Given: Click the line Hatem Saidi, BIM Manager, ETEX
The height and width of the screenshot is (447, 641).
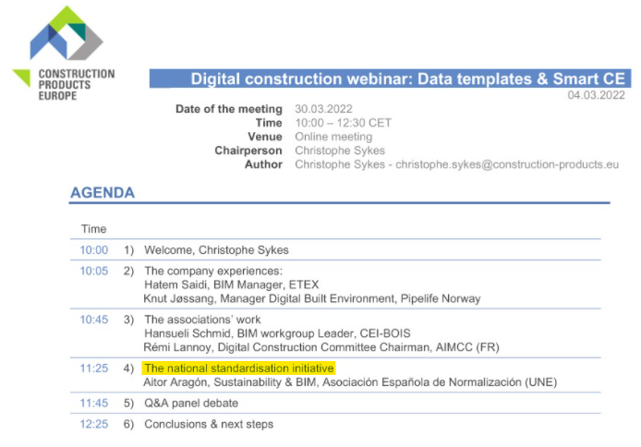Looking at the screenshot, I should click(x=232, y=284).
